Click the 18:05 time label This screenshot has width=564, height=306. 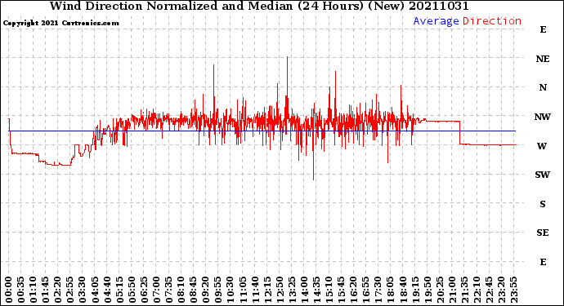(x=391, y=290)
